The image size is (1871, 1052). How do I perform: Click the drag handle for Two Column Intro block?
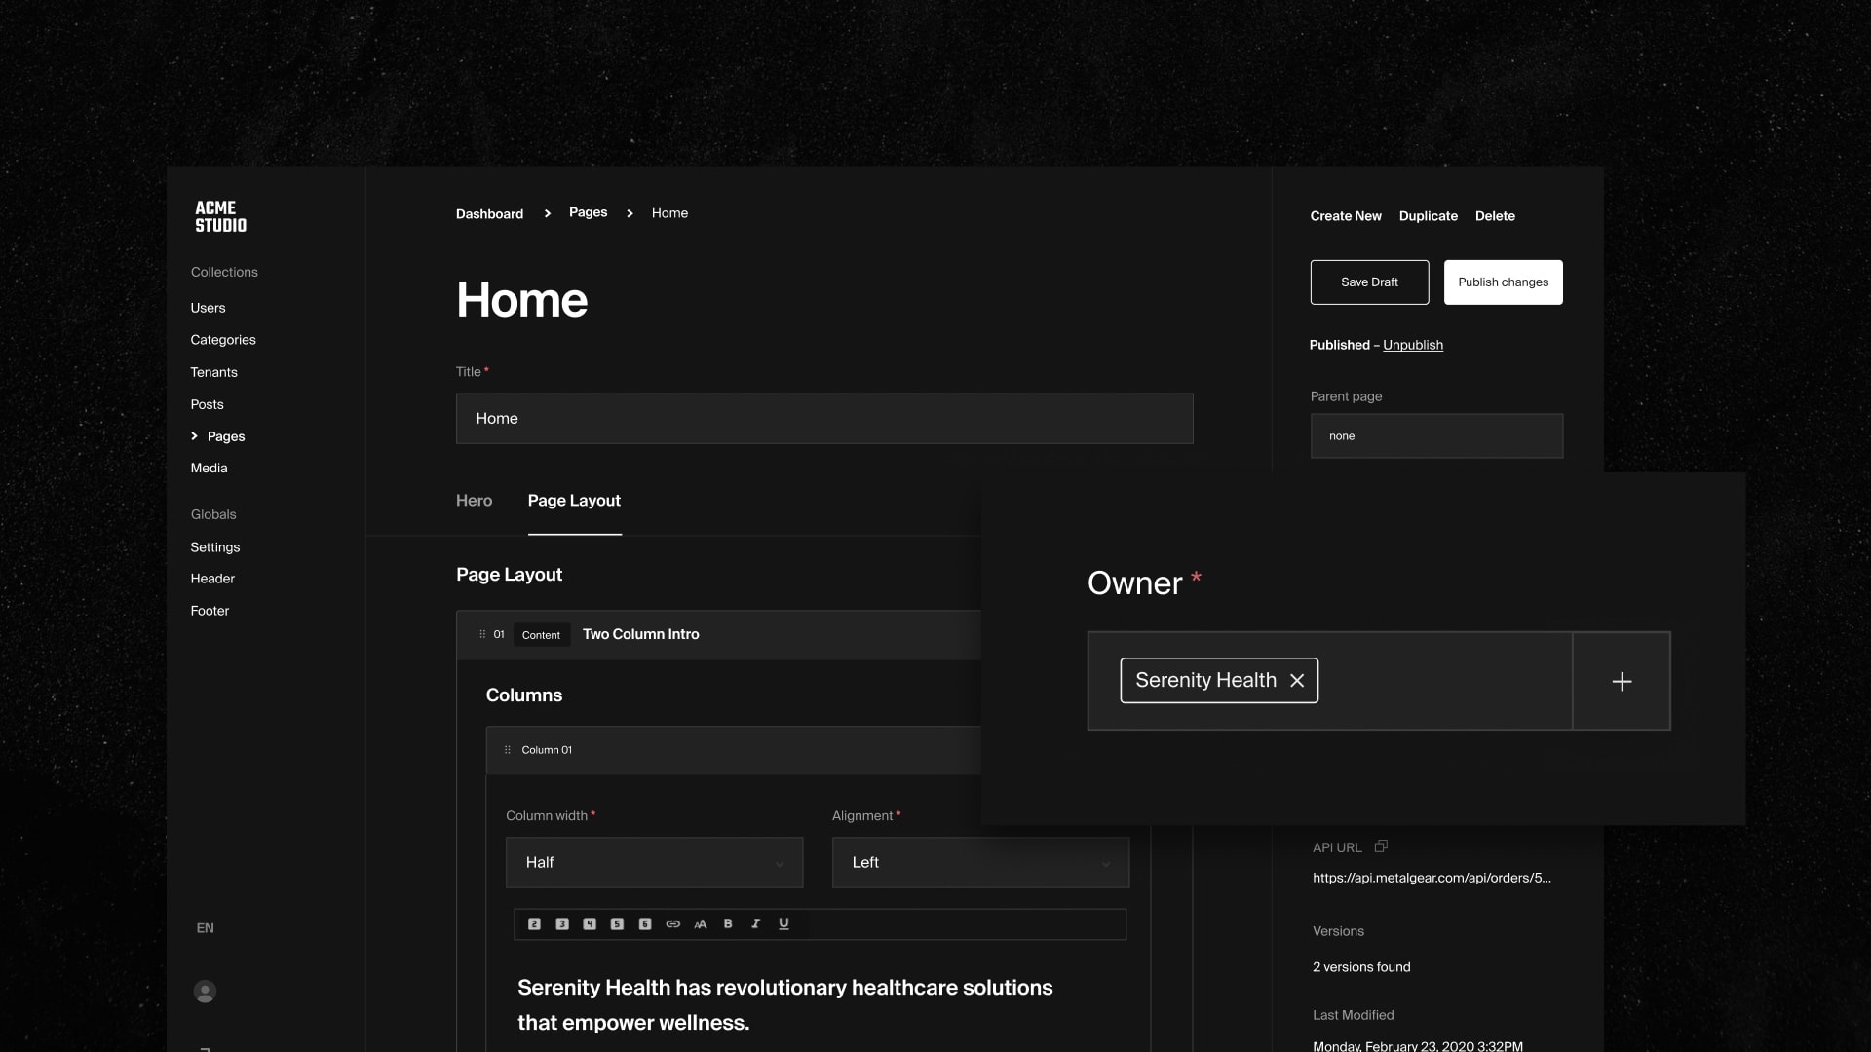pyautogui.click(x=480, y=634)
